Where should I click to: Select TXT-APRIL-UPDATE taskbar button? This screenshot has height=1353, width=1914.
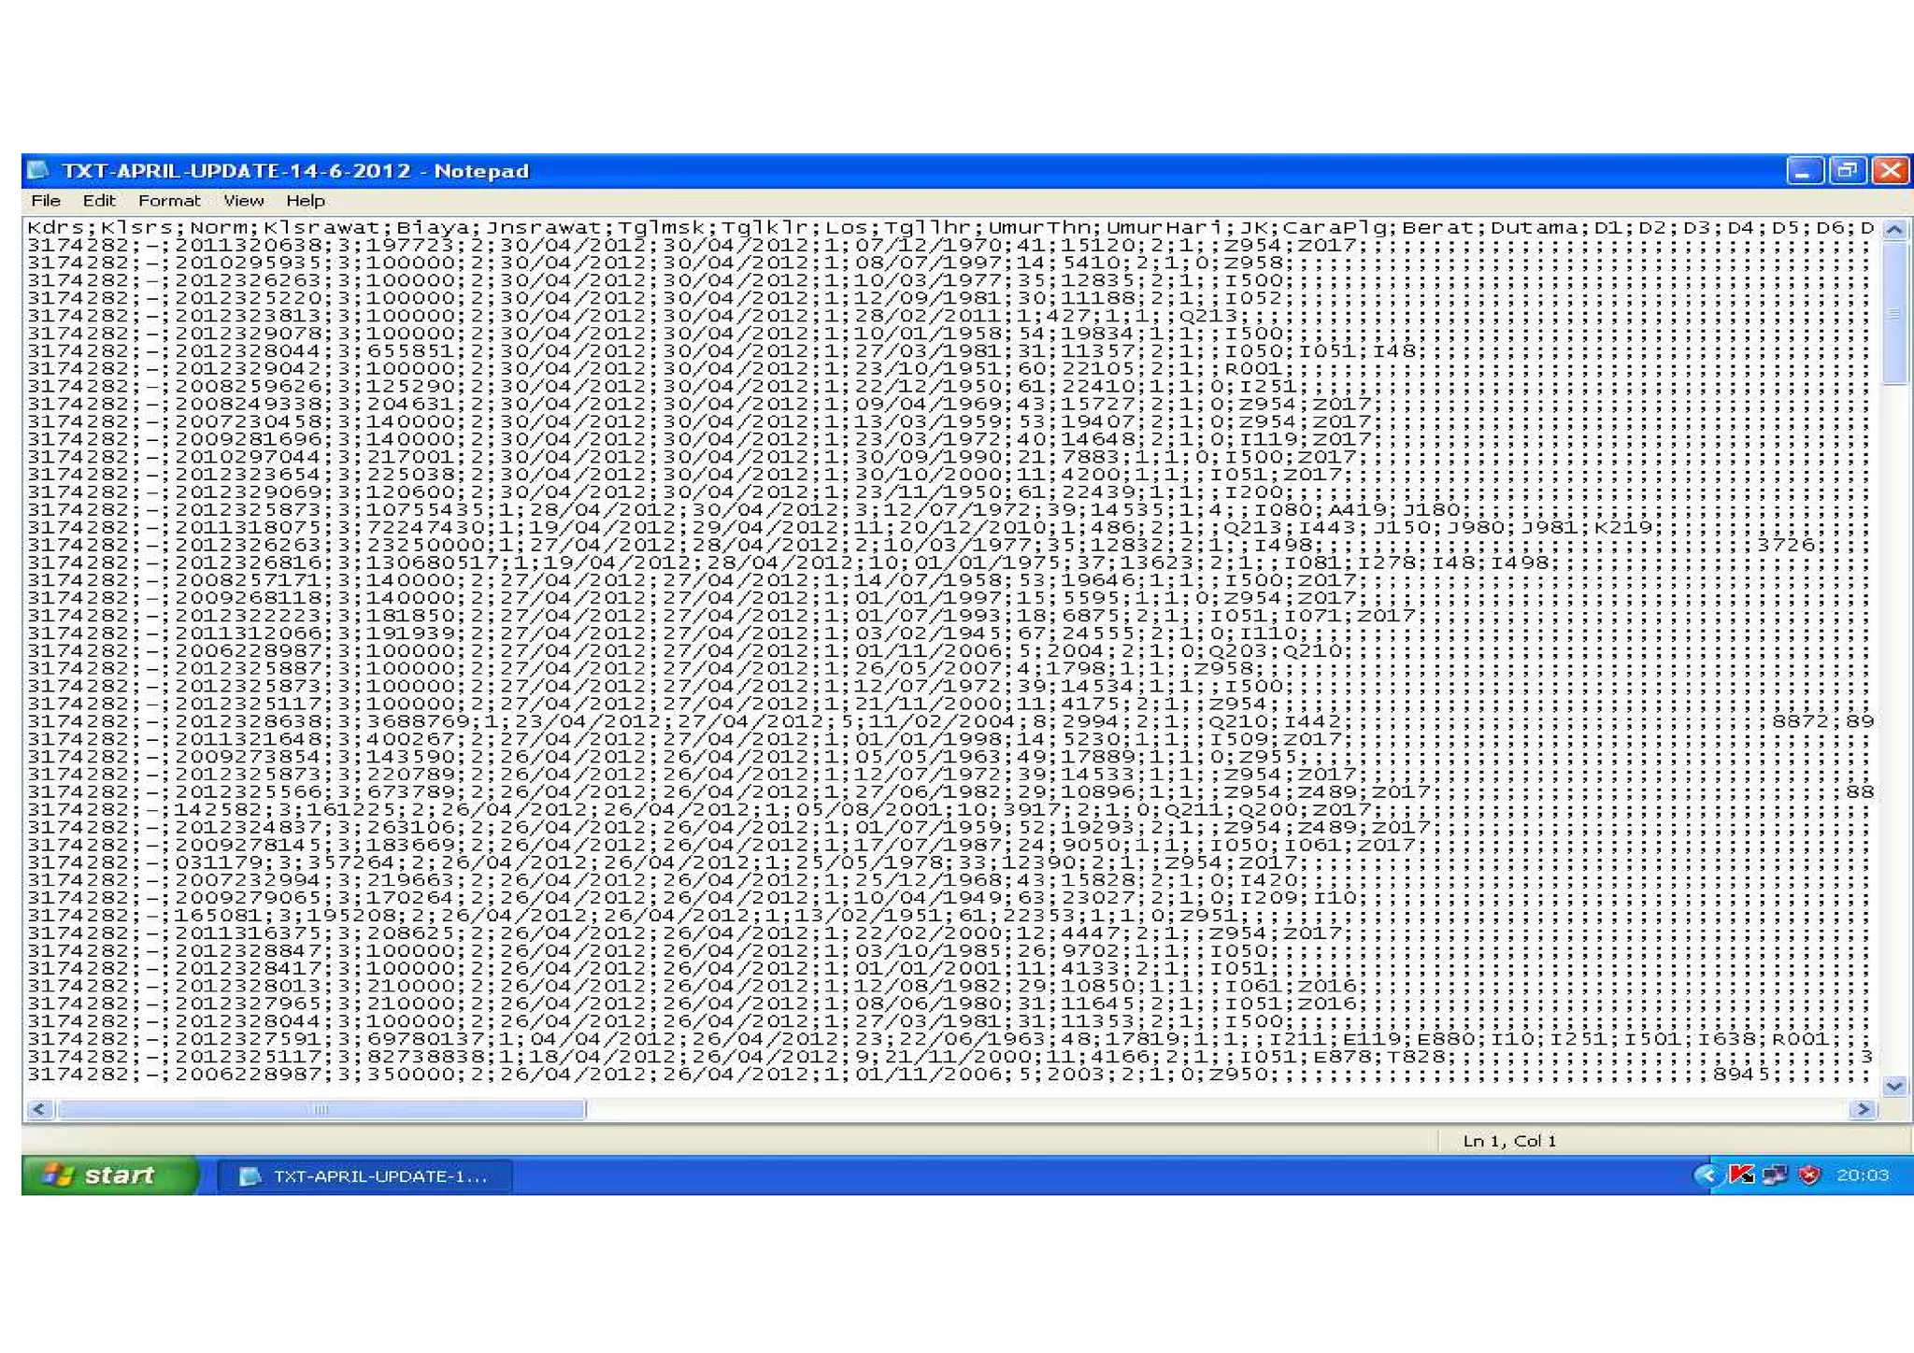(364, 1175)
